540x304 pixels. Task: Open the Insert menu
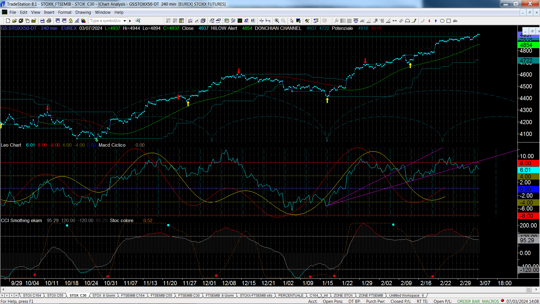pos(49,12)
